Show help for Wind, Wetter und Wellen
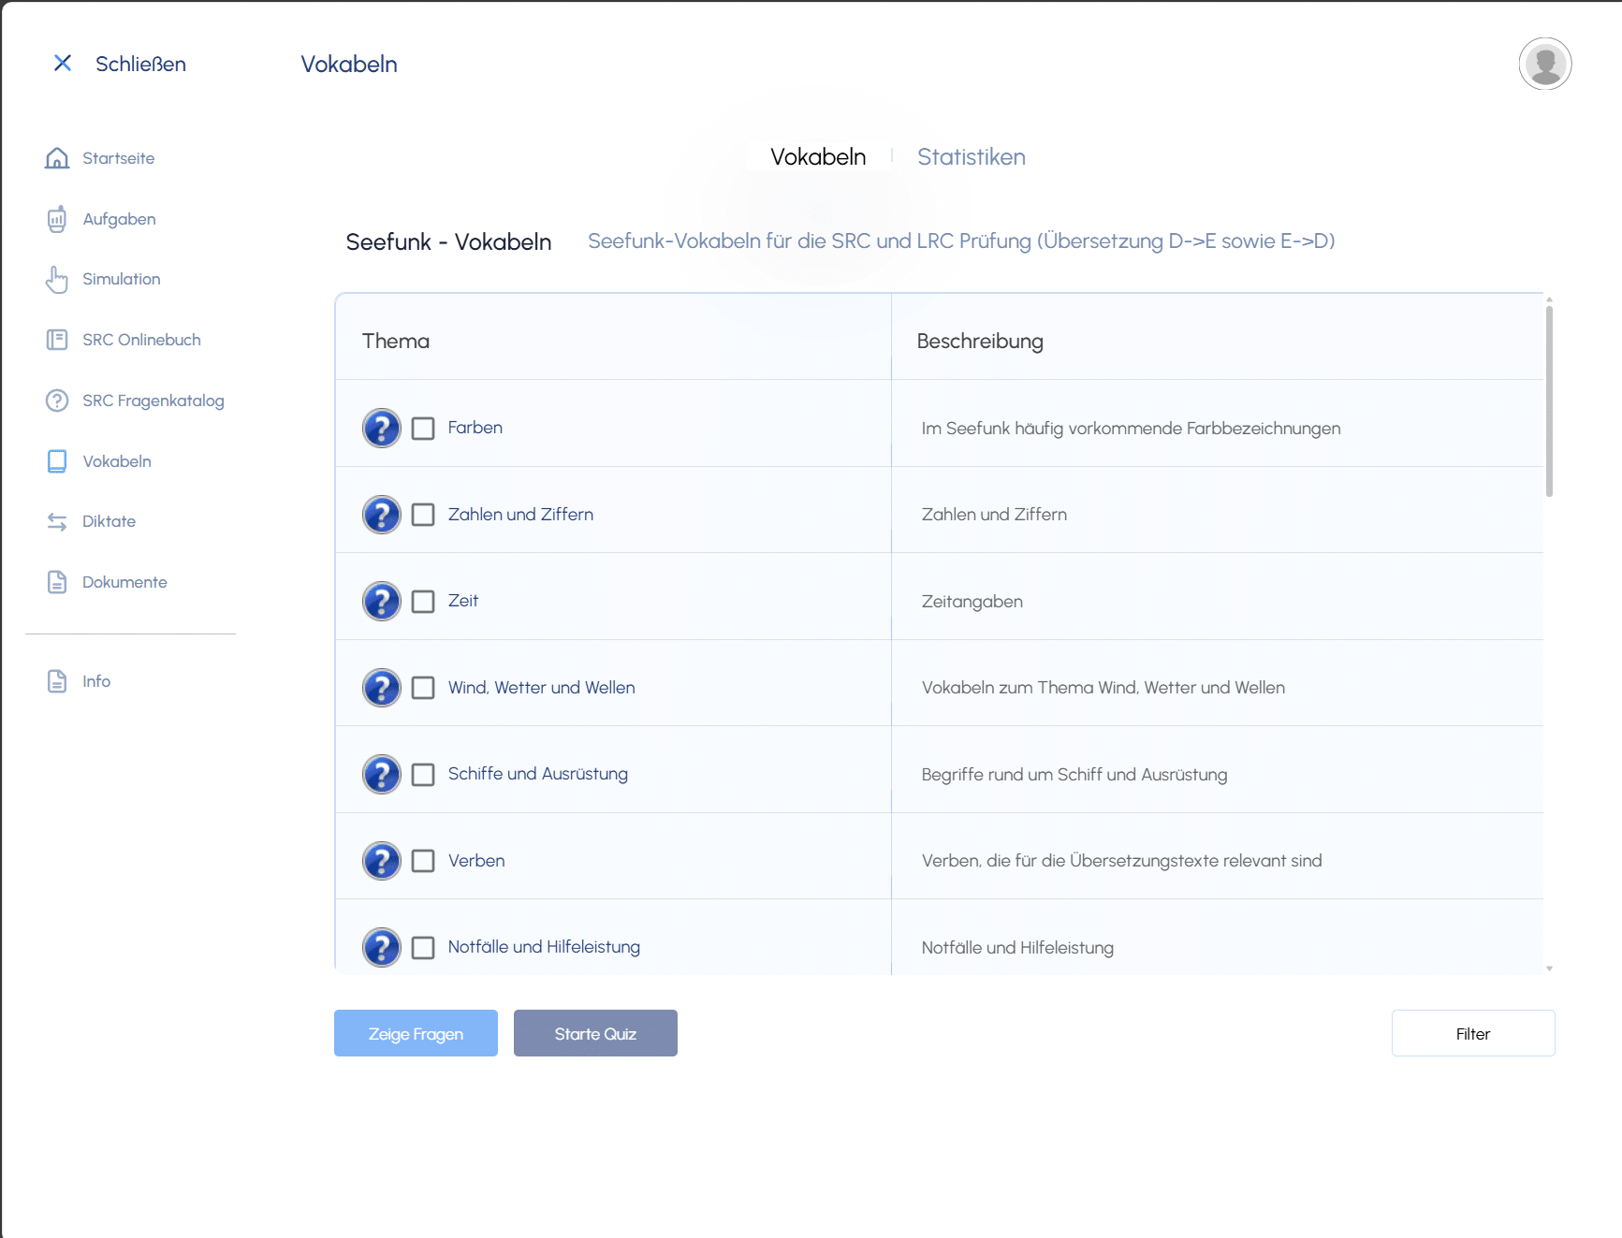Image resolution: width=1622 pixels, height=1238 pixels. coord(382,688)
